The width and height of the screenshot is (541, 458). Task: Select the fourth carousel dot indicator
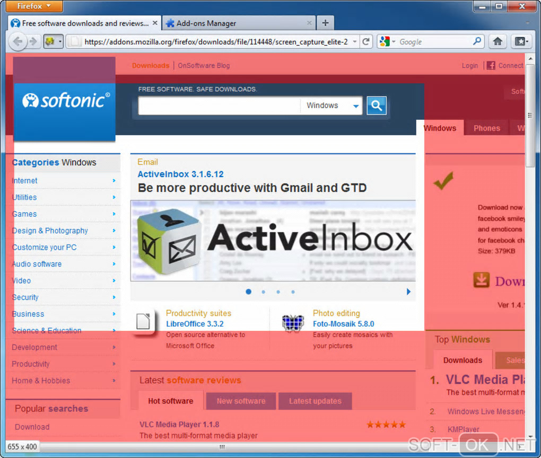pyautogui.click(x=293, y=292)
